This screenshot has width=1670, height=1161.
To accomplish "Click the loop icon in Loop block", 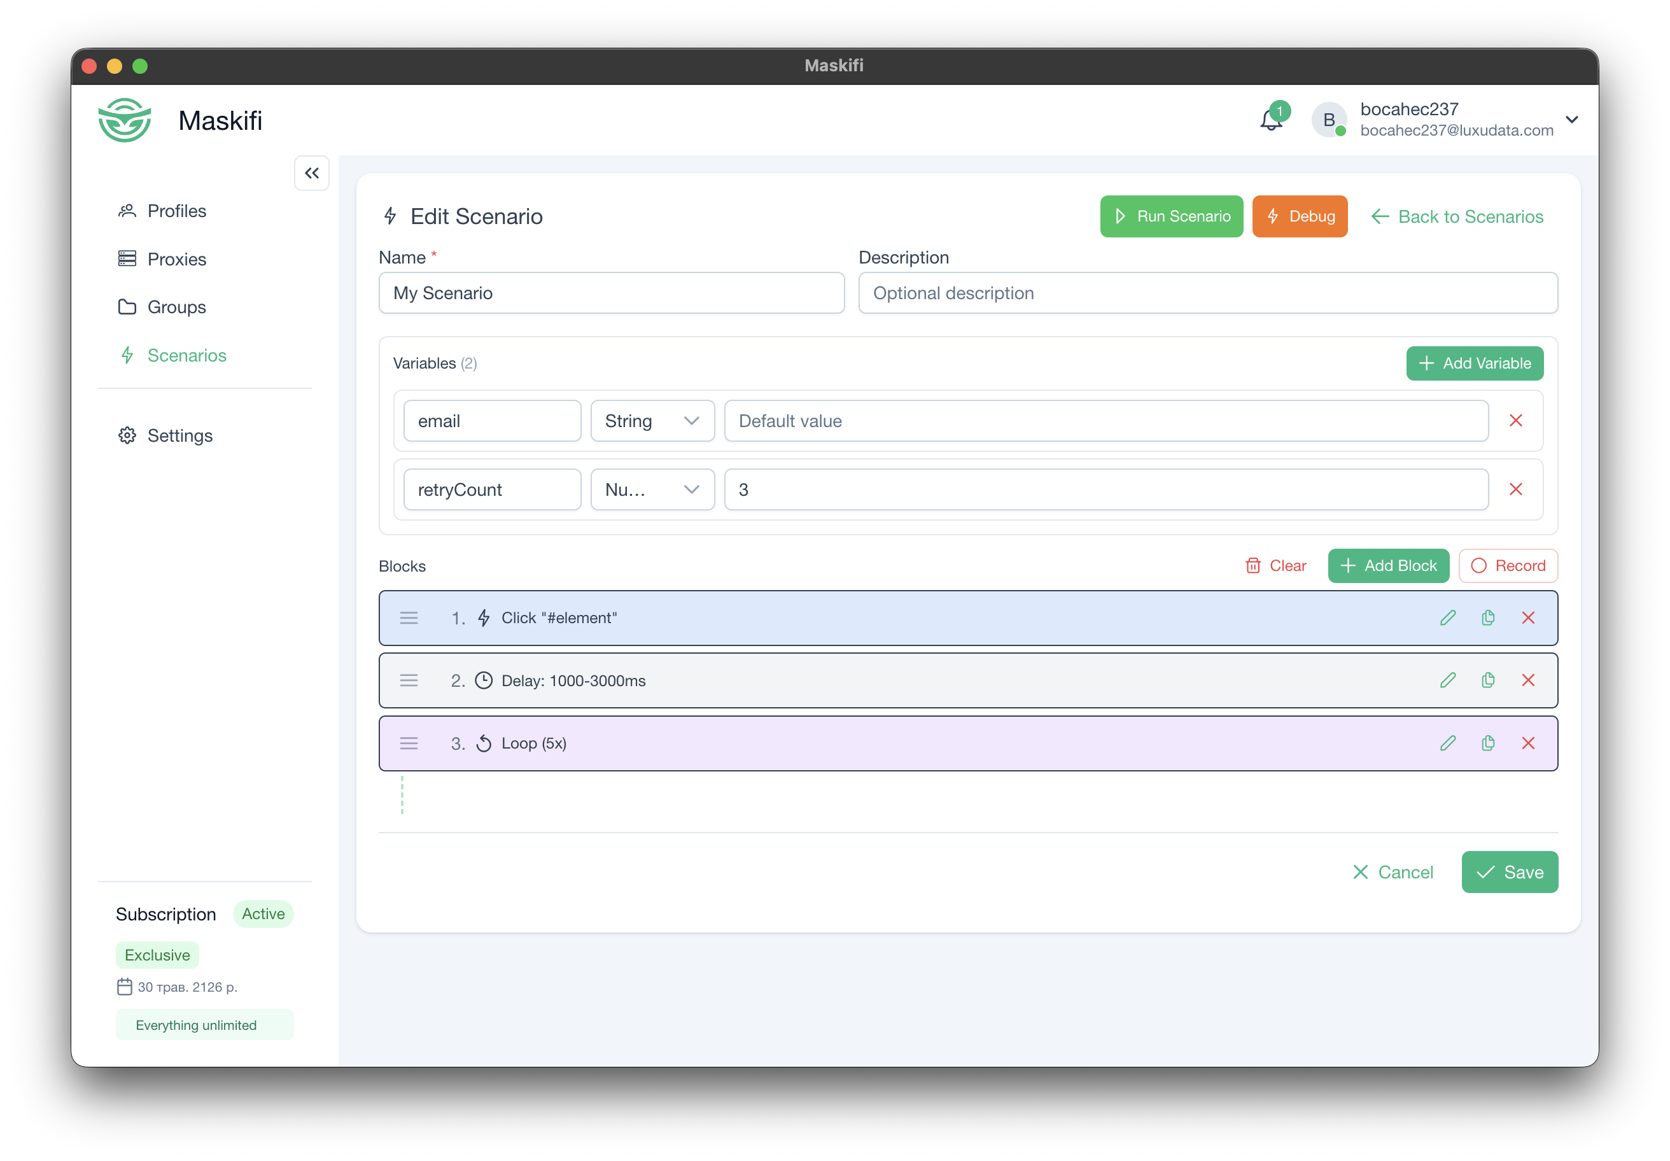I will pos(484,743).
